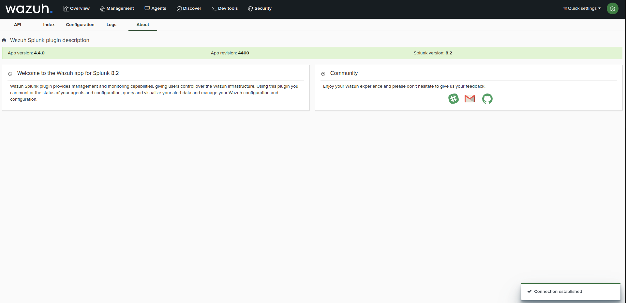Screen dimensions: 626x303
Task: Select the Discover compass icon
Action: (x=179, y=8)
